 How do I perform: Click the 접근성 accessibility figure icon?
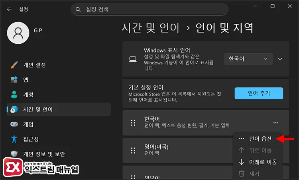(14, 139)
